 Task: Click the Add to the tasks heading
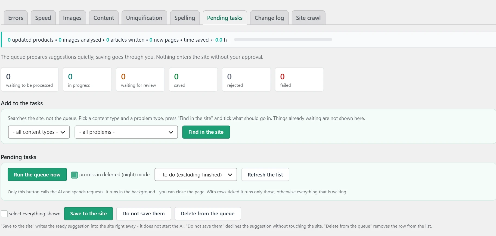[22, 103]
